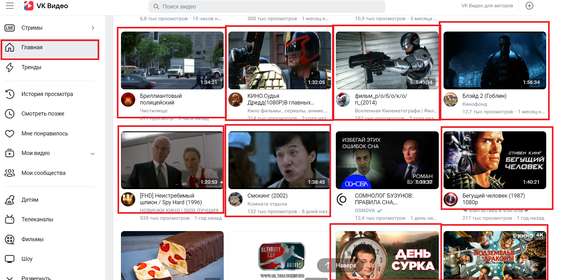Open the LIVE Стримы icon

[10, 28]
